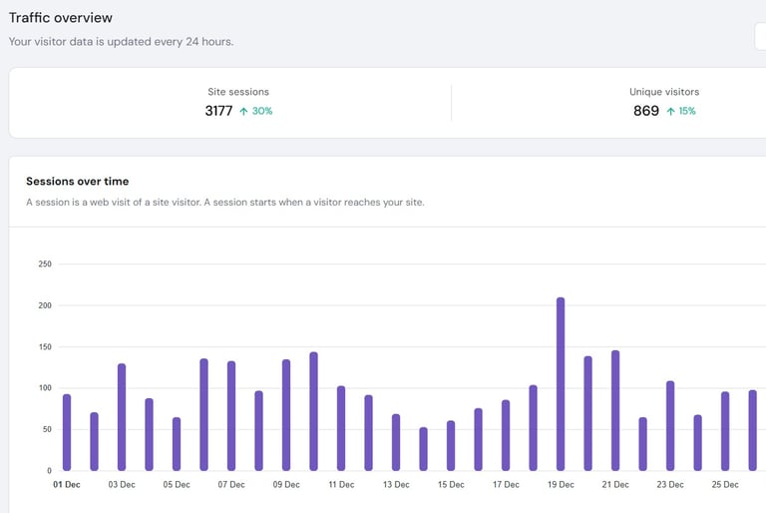Viewport: 766px width, 513px height.
Task: Click the green up arrow beside 30%
Action: click(x=243, y=112)
